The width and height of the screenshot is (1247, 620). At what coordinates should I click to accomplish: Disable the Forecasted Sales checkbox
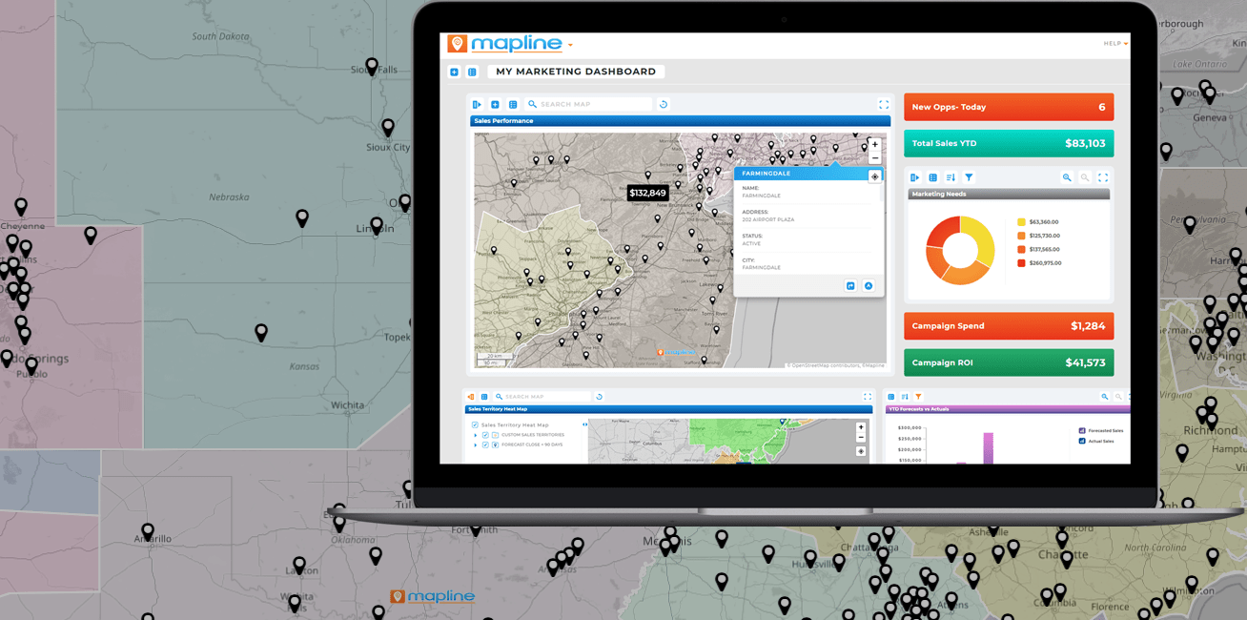(x=1084, y=429)
